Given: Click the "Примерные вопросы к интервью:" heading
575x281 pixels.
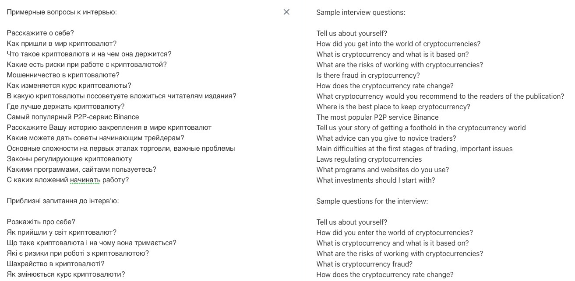Looking at the screenshot, I should (x=62, y=12).
